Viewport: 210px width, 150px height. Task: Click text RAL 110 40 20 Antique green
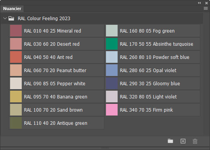click(56, 123)
